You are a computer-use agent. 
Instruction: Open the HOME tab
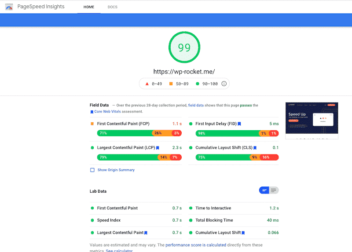pos(89,7)
